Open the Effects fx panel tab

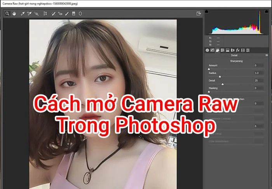point(238,50)
